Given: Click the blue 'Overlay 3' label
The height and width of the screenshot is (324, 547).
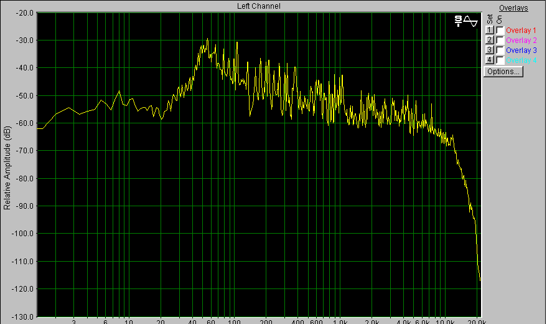Looking at the screenshot, I should [x=521, y=50].
